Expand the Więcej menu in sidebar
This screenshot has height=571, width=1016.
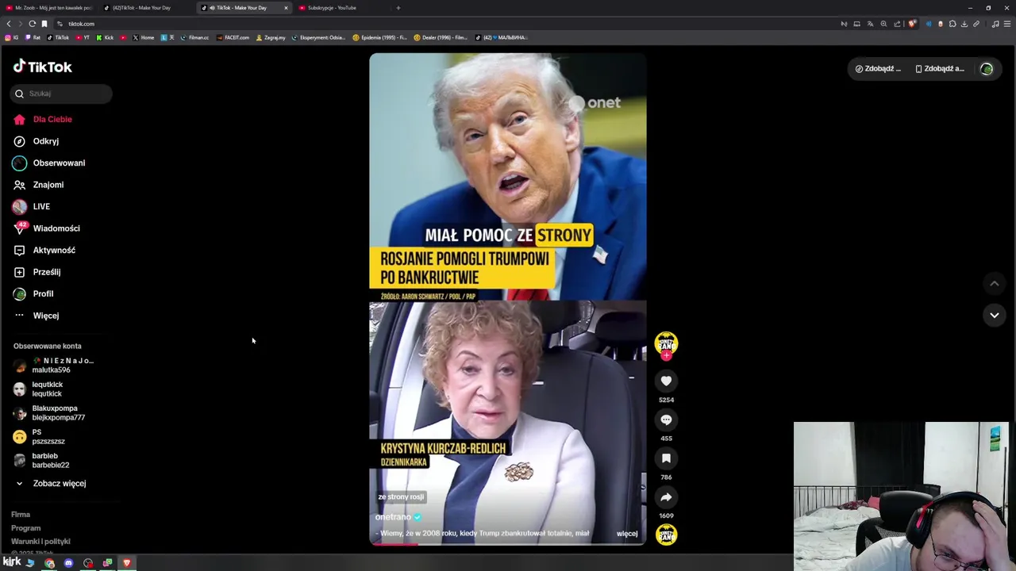37,316
